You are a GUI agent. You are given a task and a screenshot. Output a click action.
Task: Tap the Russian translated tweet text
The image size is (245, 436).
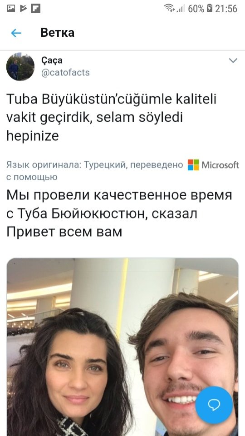119,213
